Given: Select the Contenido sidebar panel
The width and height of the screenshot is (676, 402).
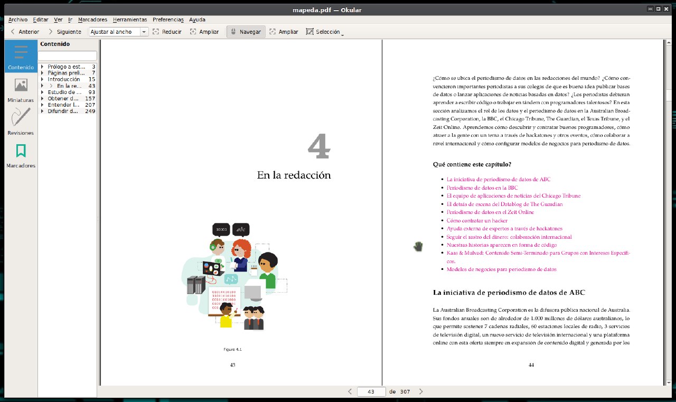Looking at the screenshot, I should [x=21, y=57].
